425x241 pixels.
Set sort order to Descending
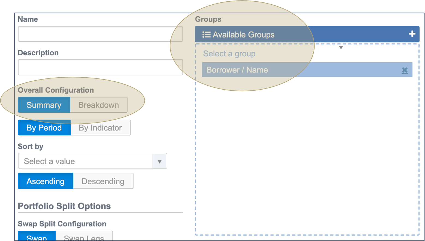[103, 181]
